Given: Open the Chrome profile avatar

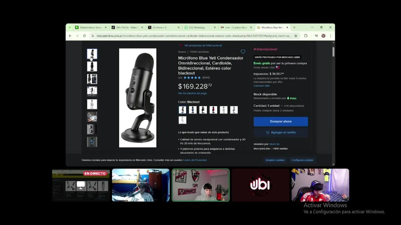Looking at the screenshot, I should coord(323,36).
